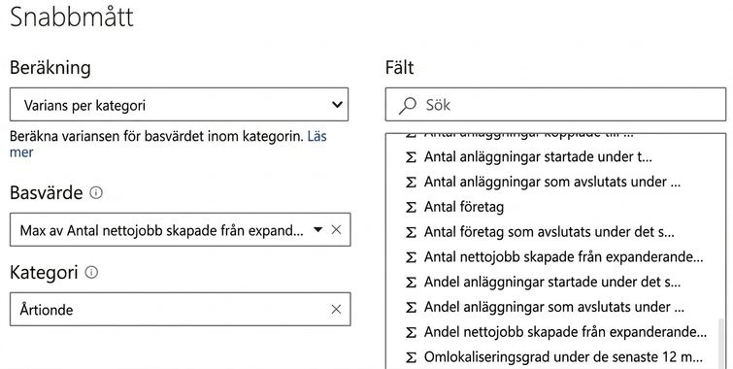Click the Kategori info icon
The width and height of the screenshot is (733, 369).
(x=91, y=272)
